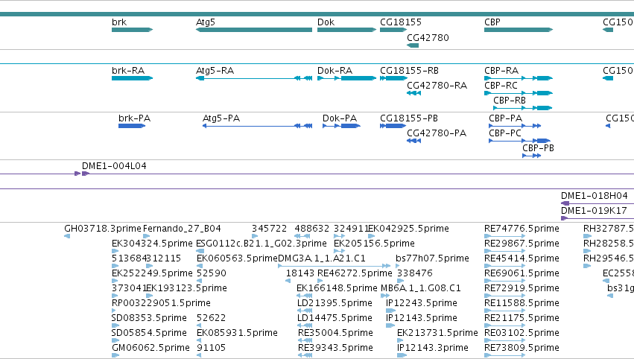The width and height of the screenshot is (634, 359).
Task: Click the RE29867.5prime EST label
Action: coord(522,244)
